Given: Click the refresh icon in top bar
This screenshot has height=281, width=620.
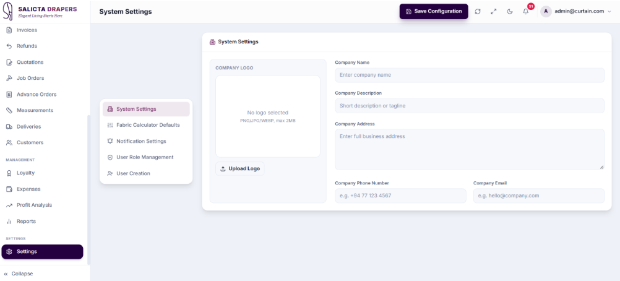Looking at the screenshot, I should pos(478,12).
